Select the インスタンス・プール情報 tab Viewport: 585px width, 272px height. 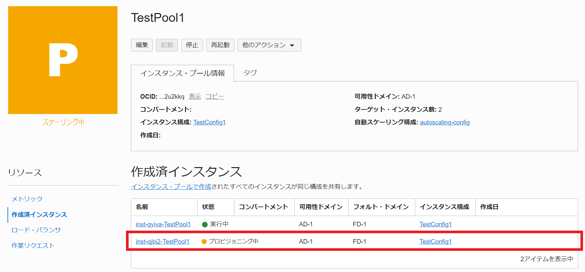[182, 73]
